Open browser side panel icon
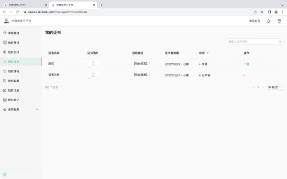287x179 pixels. point(269,12)
